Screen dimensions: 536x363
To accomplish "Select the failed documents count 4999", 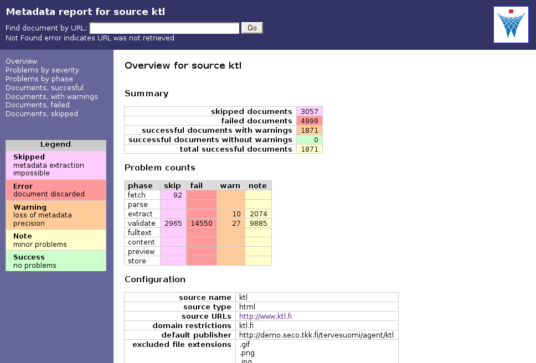I will click(x=310, y=121).
